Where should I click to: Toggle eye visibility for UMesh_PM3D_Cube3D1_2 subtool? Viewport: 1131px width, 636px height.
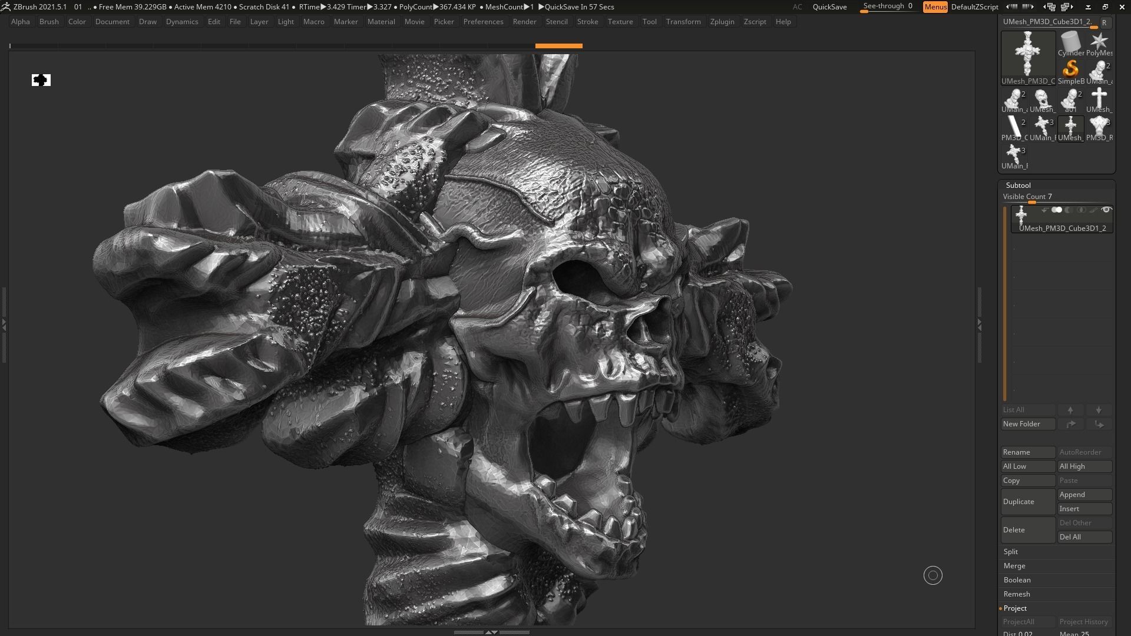[x=1106, y=210]
